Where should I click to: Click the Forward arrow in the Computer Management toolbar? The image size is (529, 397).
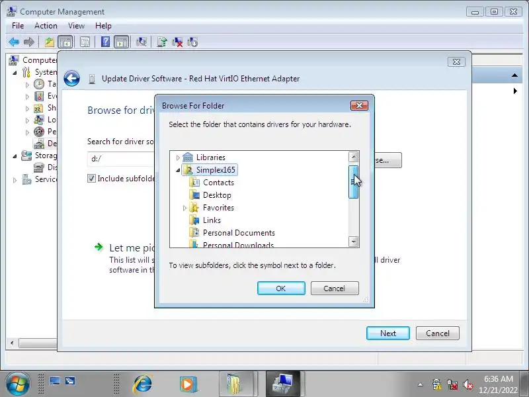[x=29, y=42]
